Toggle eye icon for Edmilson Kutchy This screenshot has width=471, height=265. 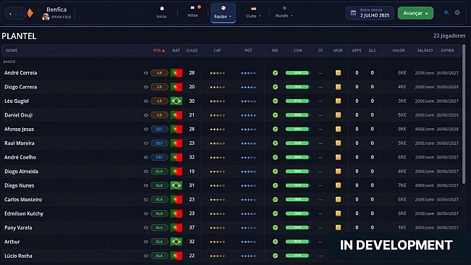click(x=145, y=214)
